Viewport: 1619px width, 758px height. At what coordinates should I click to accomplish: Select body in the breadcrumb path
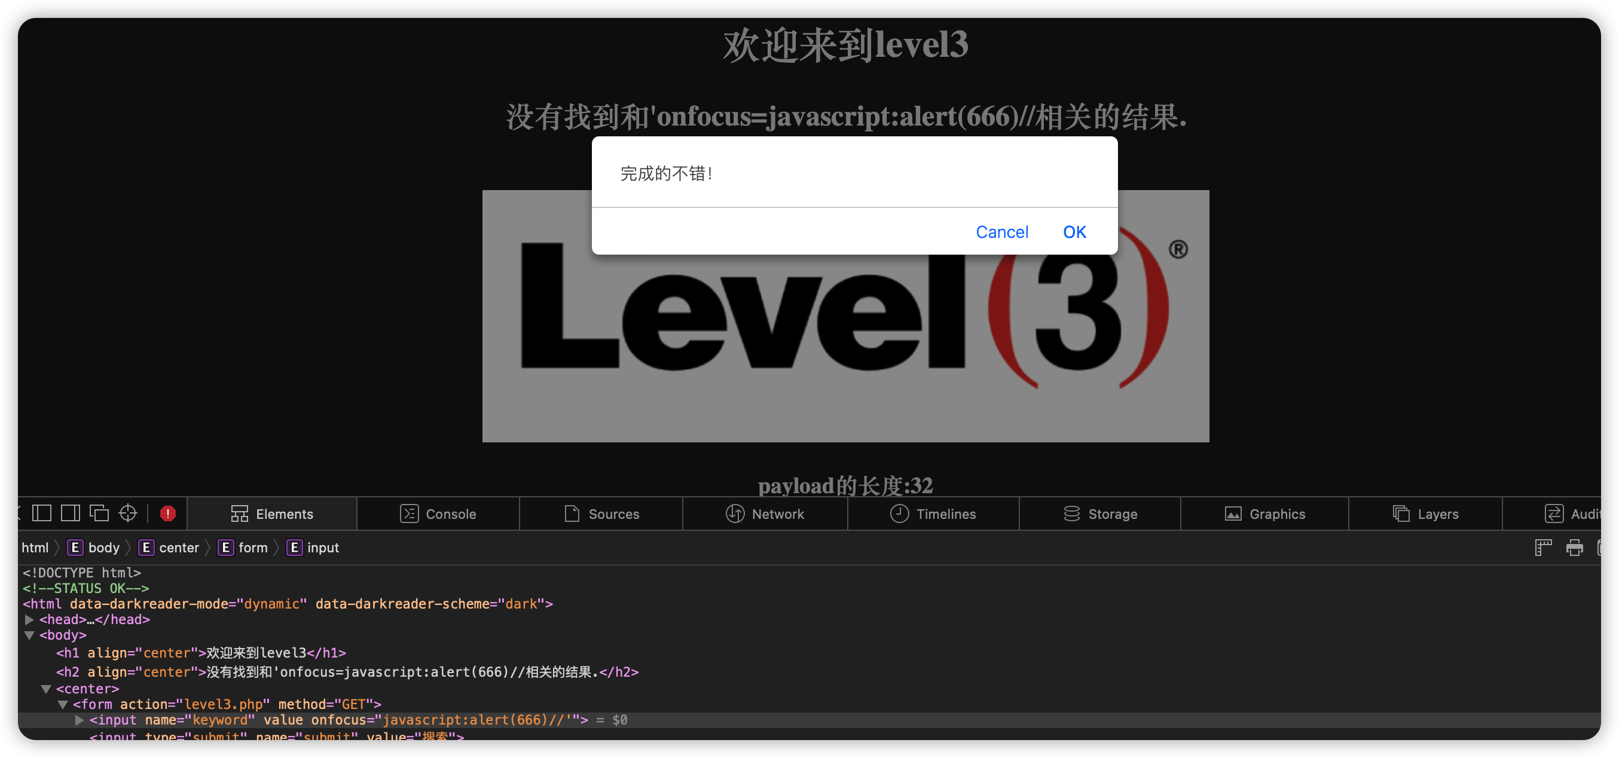(x=94, y=548)
